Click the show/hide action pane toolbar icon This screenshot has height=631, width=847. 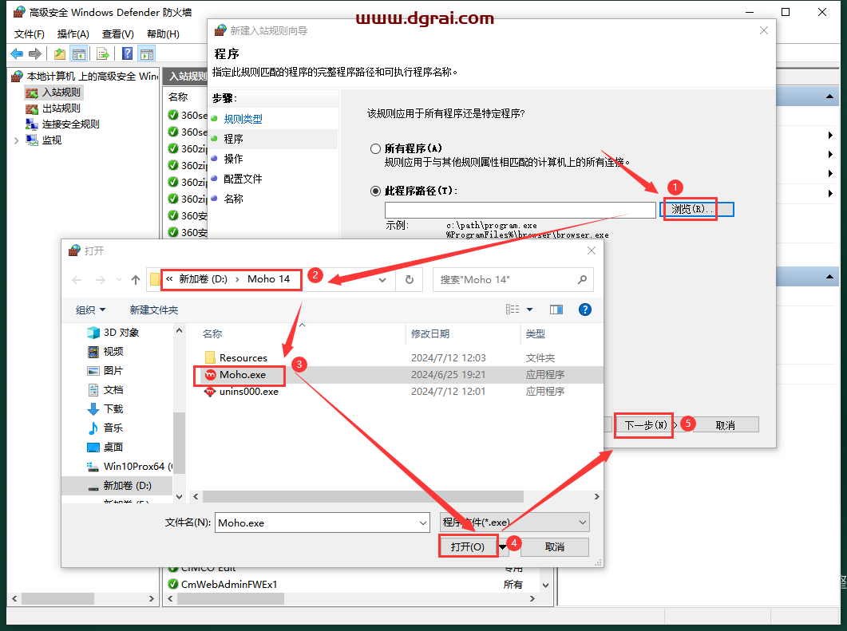pos(147,54)
